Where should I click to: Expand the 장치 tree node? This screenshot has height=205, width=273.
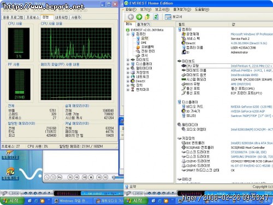(x=128, y=85)
